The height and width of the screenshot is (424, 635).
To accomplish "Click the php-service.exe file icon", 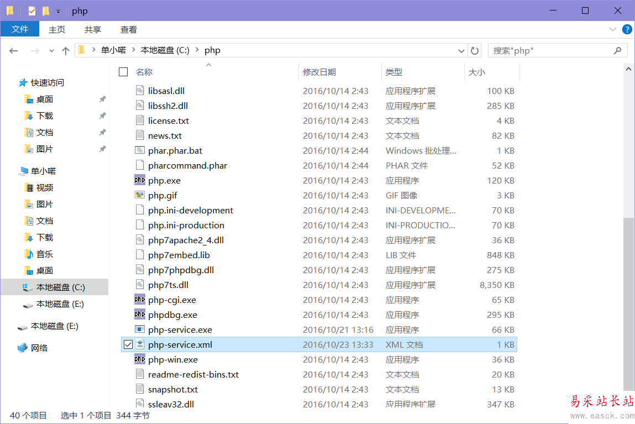I will [x=140, y=329].
